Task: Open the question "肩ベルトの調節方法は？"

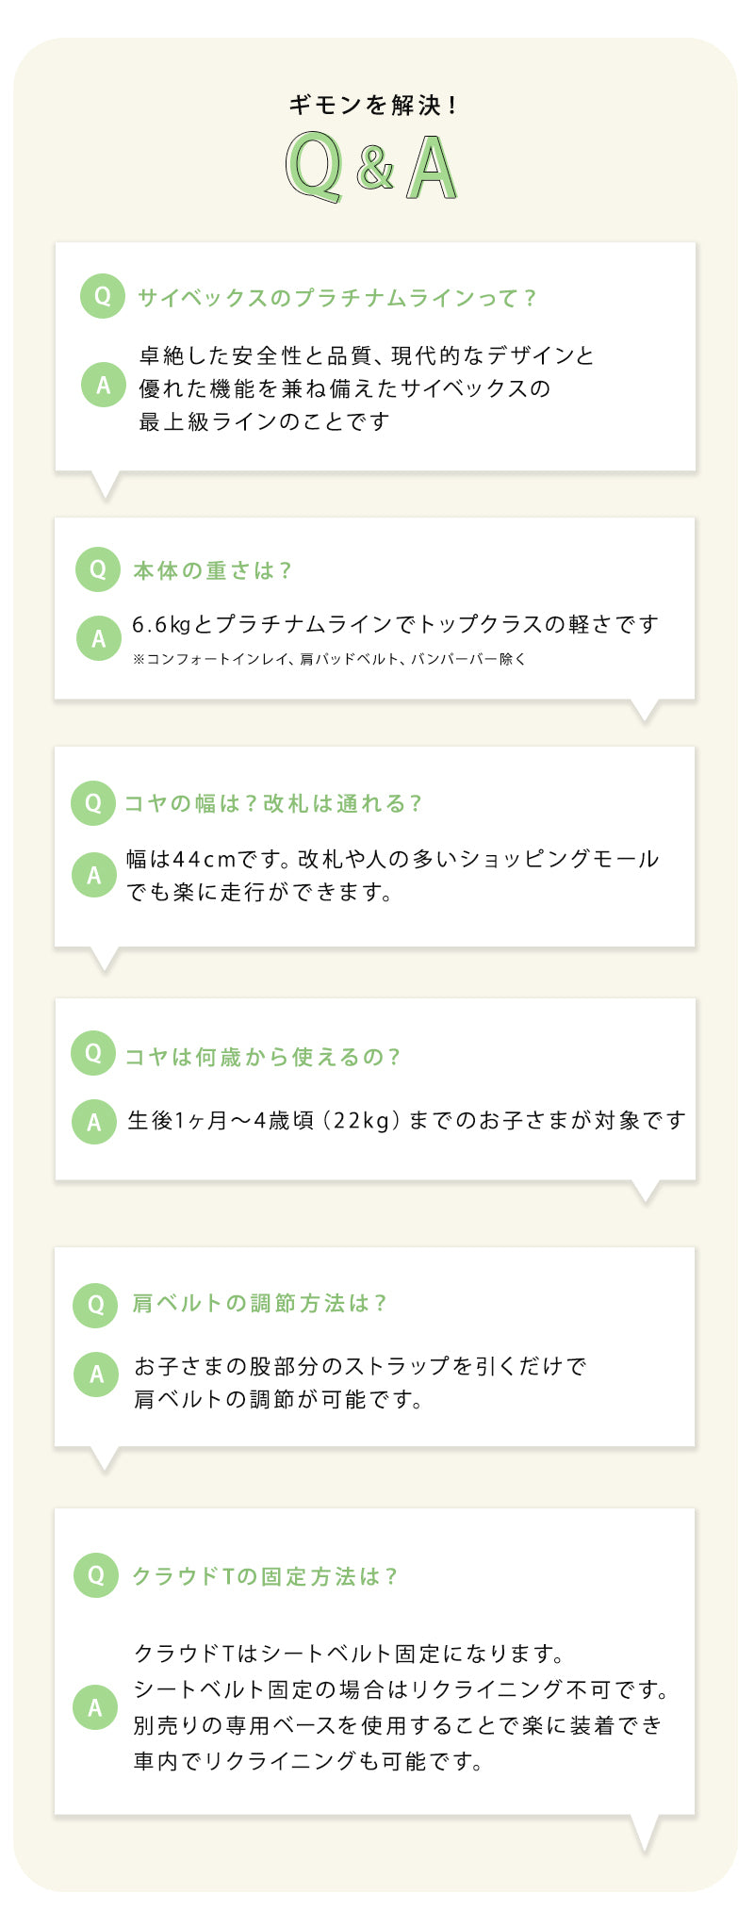Action: tap(259, 1304)
